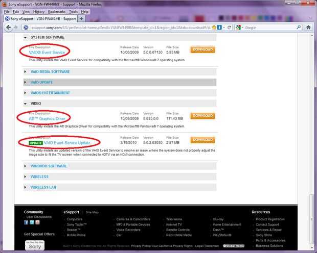Click the Google search input box
This screenshot has height=253, width=317.
click(x=270, y=28)
